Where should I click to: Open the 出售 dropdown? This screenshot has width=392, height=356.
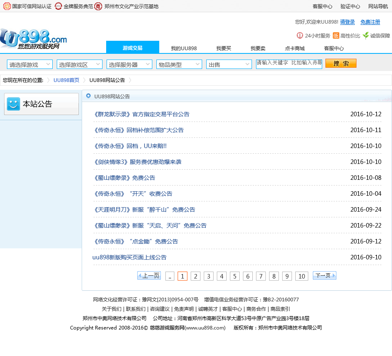coord(229,64)
